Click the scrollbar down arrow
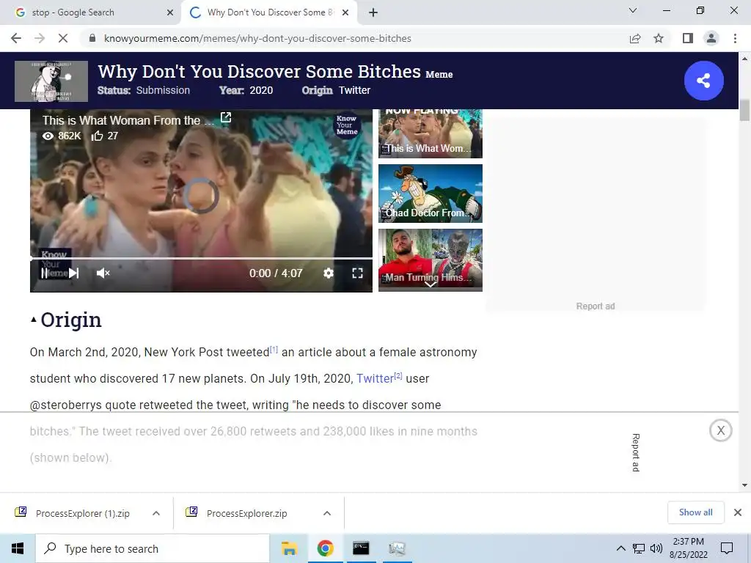Image resolution: width=751 pixels, height=563 pixels. (744, 485)
